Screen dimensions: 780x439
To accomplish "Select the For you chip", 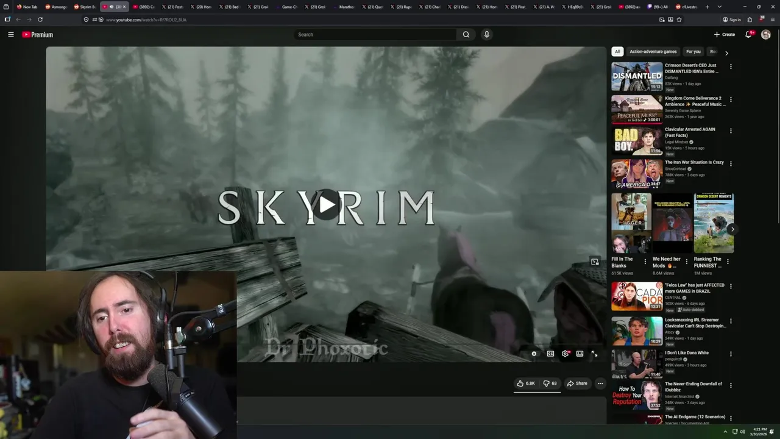I will (693, 52).
